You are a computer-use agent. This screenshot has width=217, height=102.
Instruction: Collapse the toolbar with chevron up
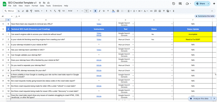click(x=212, y=11)
